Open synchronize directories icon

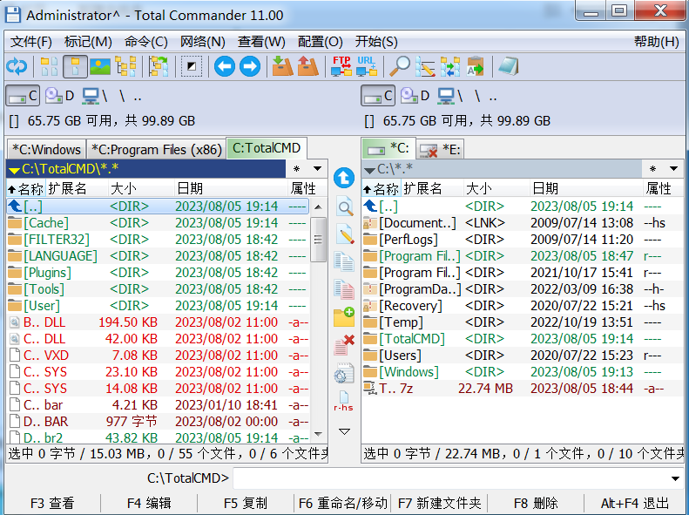click(x=450, y=66)
